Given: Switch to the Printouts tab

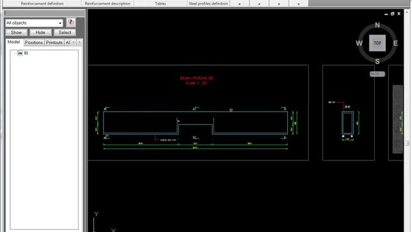Looking at the screenshot, I should (x=54, y=43).
